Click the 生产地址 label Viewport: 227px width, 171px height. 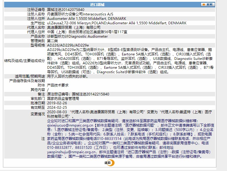click(x=38, y=23)
